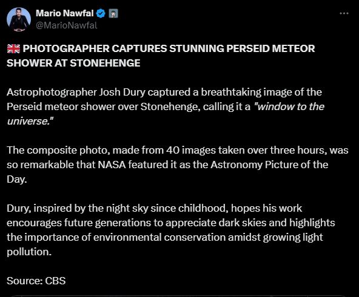This screenshot has width=359, height=297.
Task: Select the italic "window to the" quote
Action: 289,106
